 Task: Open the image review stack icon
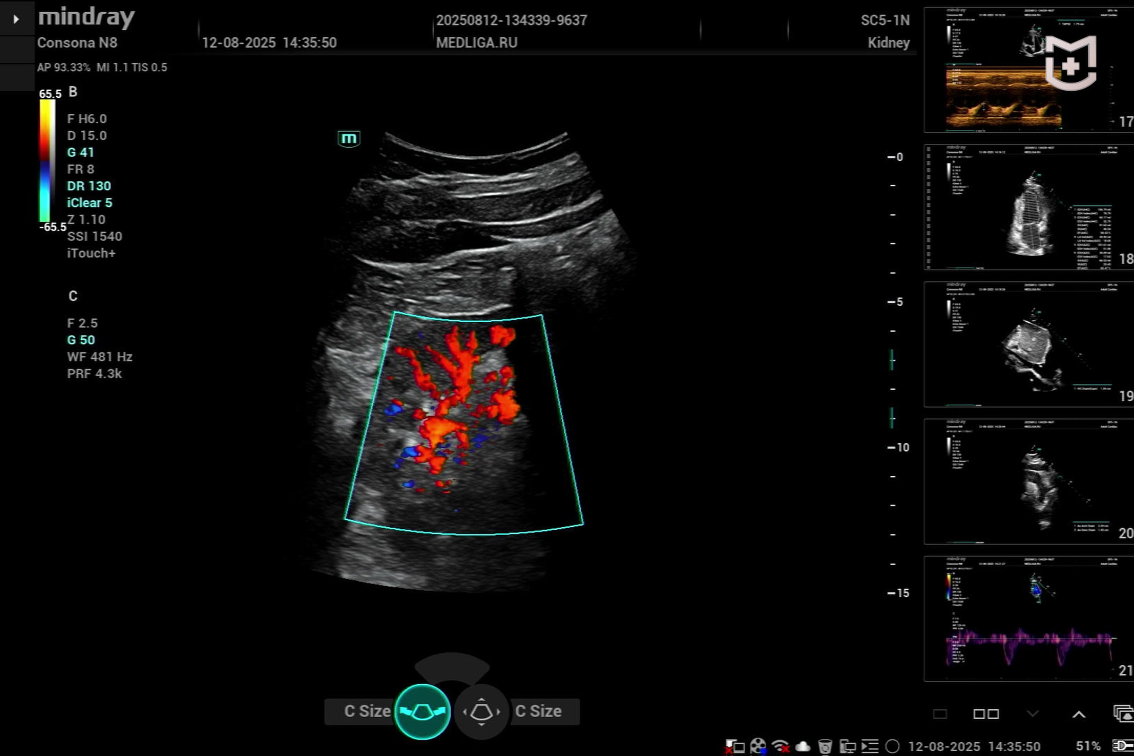click(x=1123, y=713)
